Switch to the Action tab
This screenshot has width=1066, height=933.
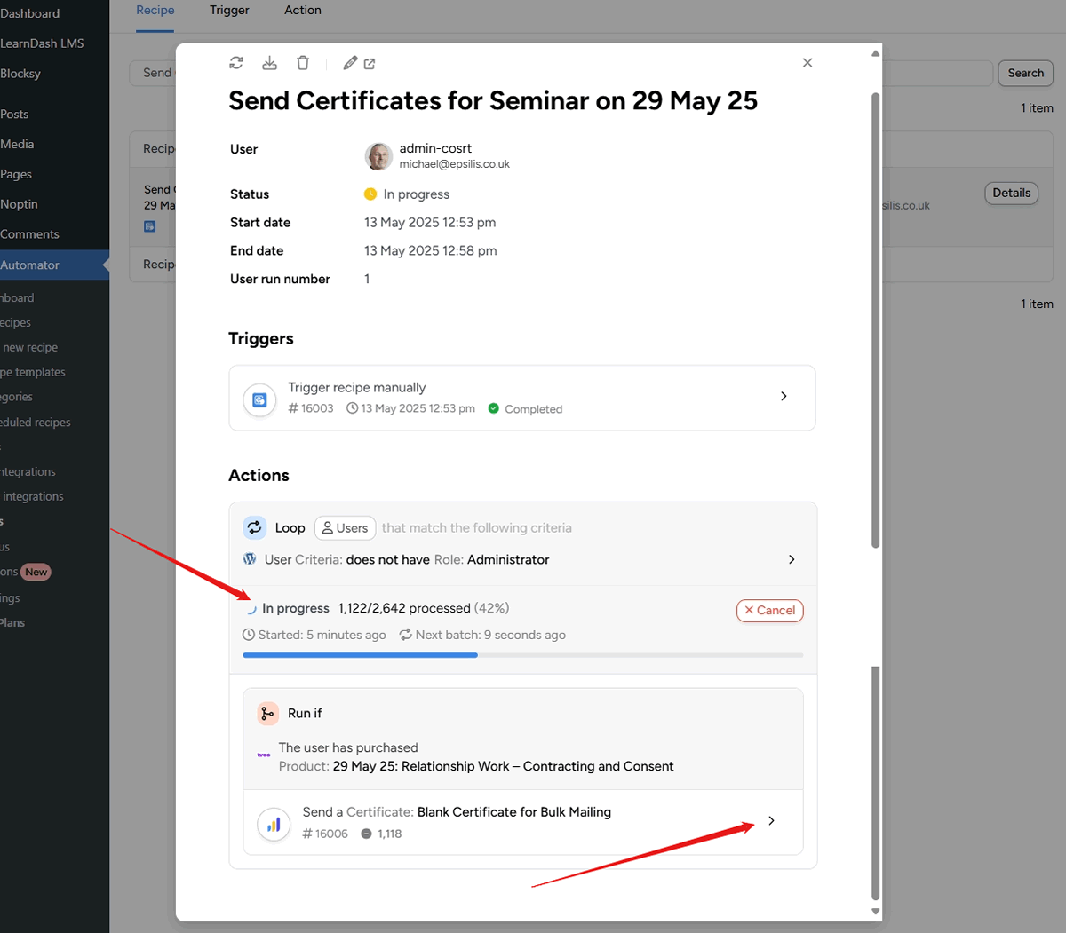tap(303, 11)
